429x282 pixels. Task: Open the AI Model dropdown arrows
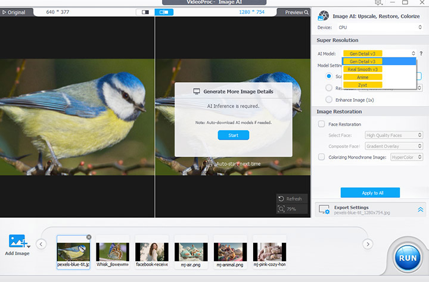point(413,54)
